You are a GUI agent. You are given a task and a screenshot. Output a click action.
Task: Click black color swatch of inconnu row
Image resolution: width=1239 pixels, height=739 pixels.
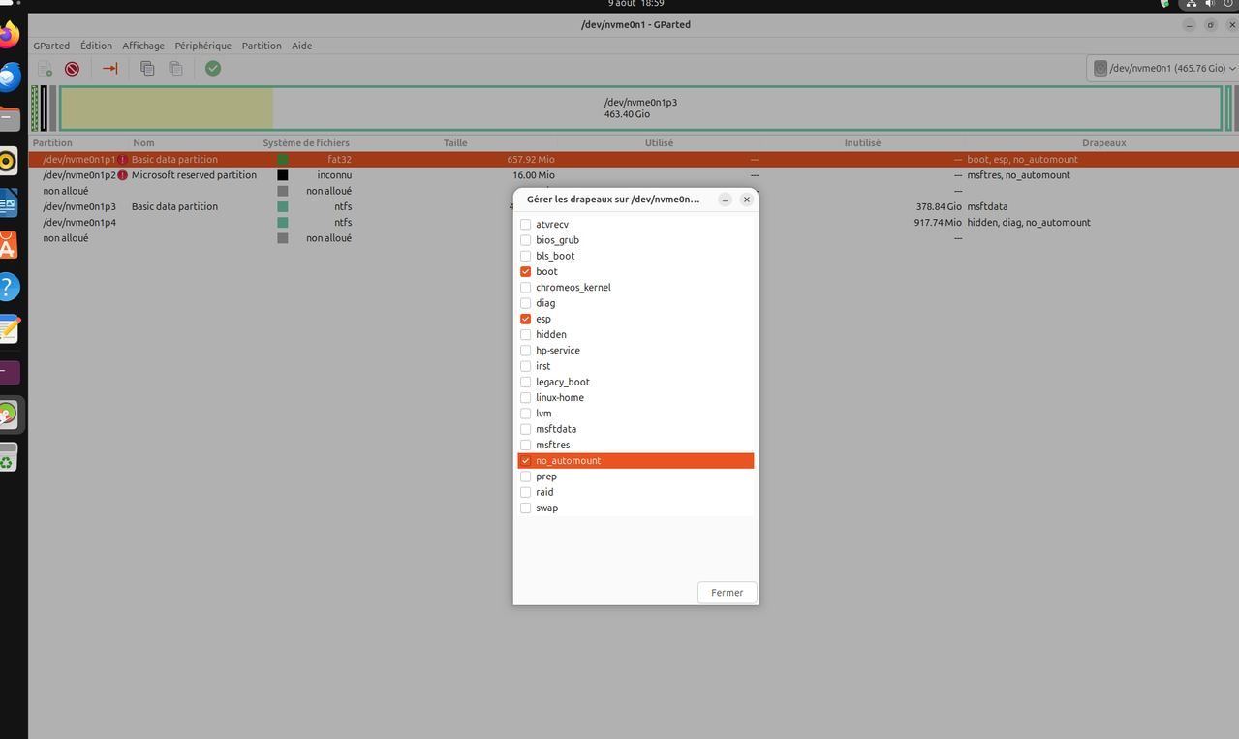click(x=283, y=175)
